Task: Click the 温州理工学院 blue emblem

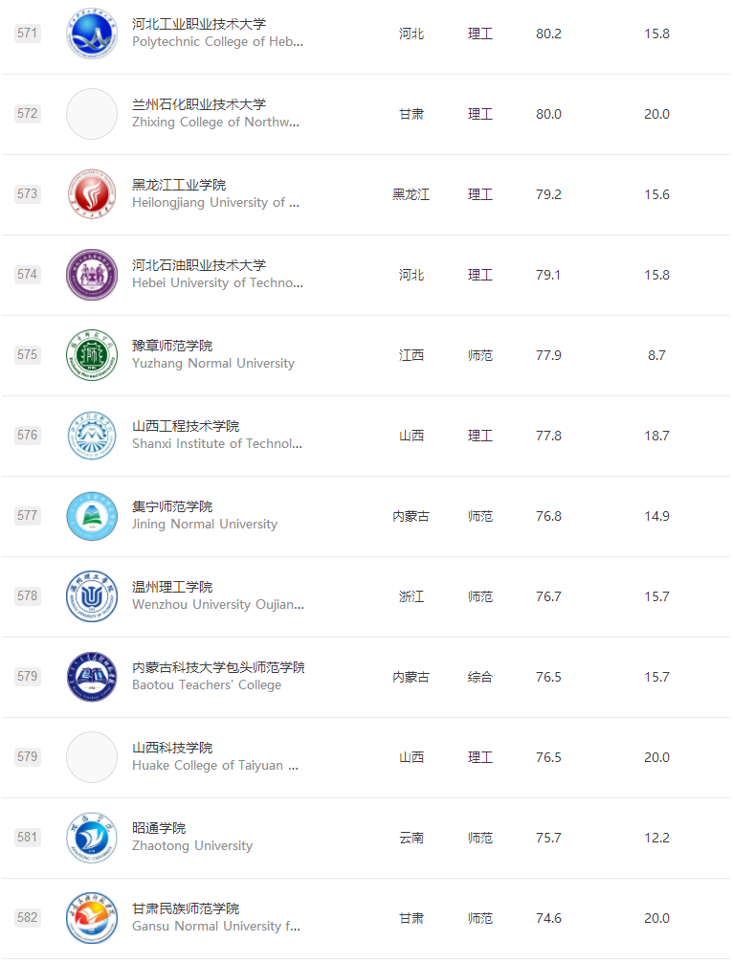Action: pos(92,596)
